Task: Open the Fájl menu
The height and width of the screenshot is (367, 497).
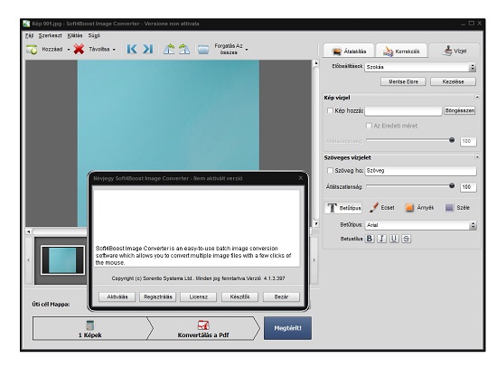Action: [30, 35]
